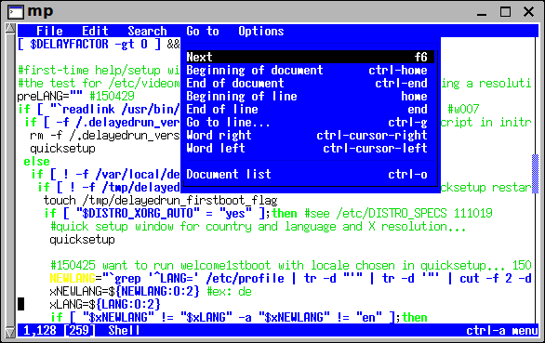
Task: Choose Word left menu entry
Action: (310, 149)
